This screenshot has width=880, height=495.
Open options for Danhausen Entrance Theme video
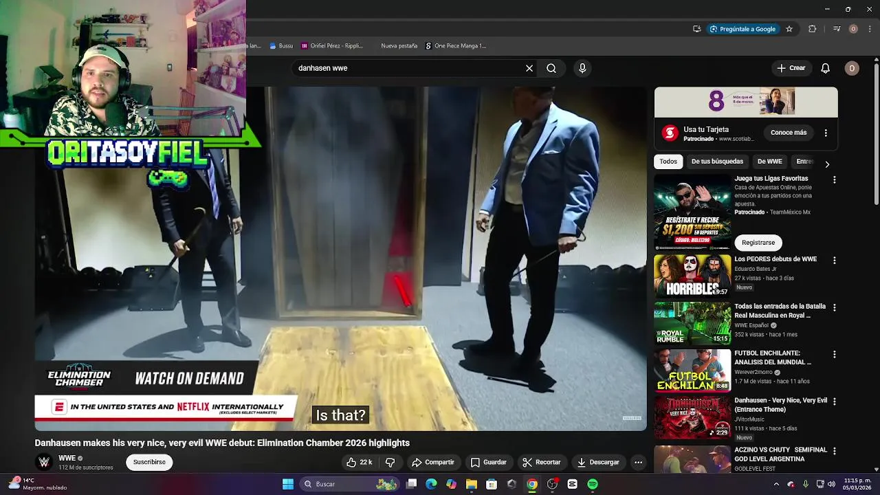(x=835, y=401)
